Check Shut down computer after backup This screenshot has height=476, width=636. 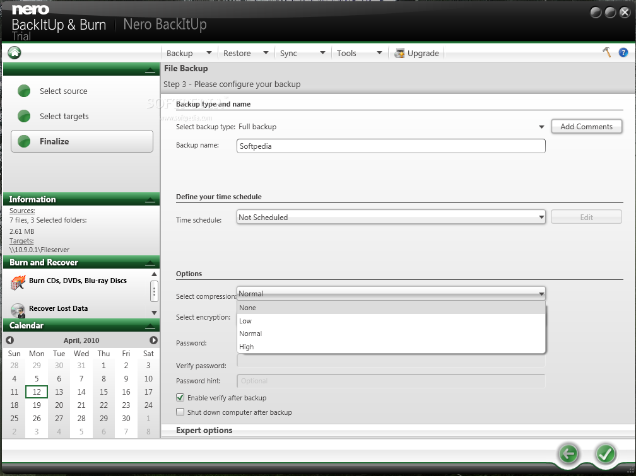click(x=180, y=412)
